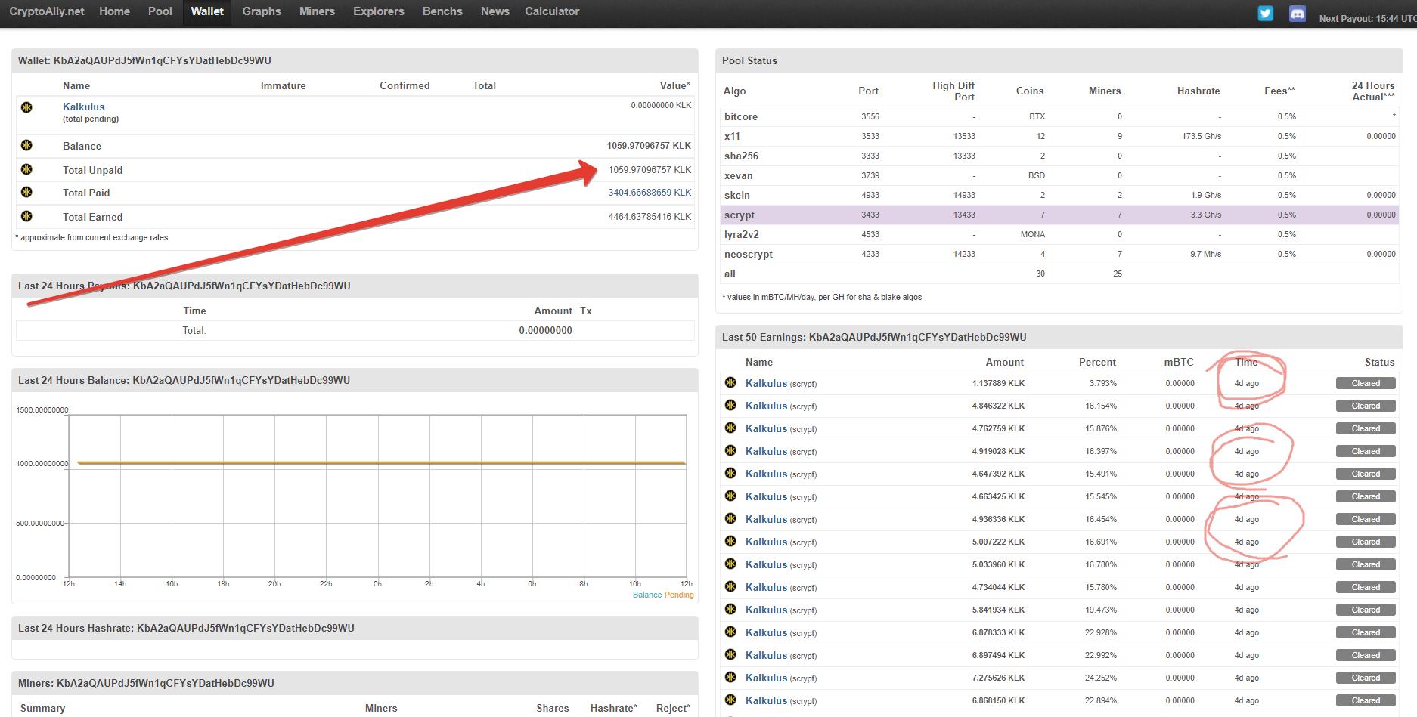Image resolution: width=1417 pixels, height=717 pixels.
Task: Click coin icon next to 4.734044 KLK earning
Action: point(730,586)
